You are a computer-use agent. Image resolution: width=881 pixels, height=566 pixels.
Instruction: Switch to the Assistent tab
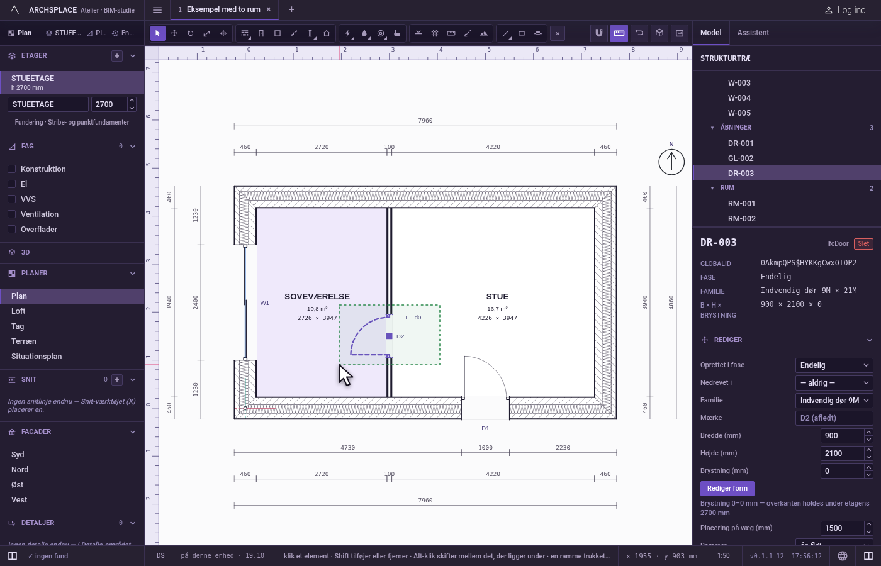click(753, 33)
